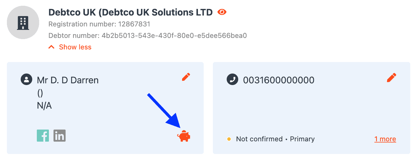The image size is (416, 158).
Task: Click the yellow Not confirmed status dot
Action: click(x=229, y=139)
